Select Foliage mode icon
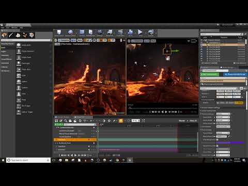Screen dimensions: 248x186 [x=25, y=35]
